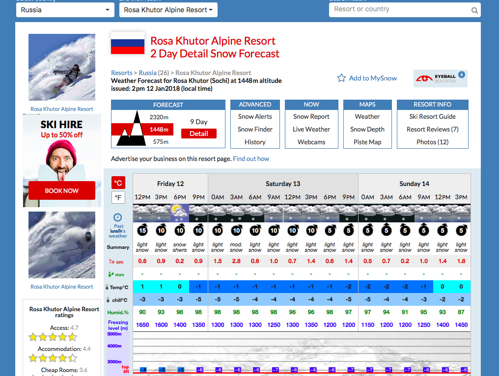Viewport: 499px width, 376px height.
Task: Open the Eyeball Reporter badge
Action: [440, 79]
